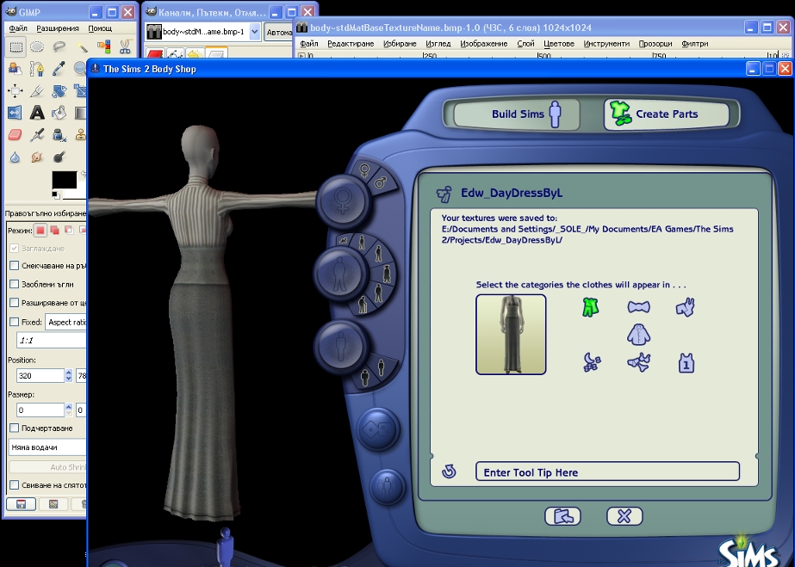Click the Import to Game folder button

click(562, 516)
